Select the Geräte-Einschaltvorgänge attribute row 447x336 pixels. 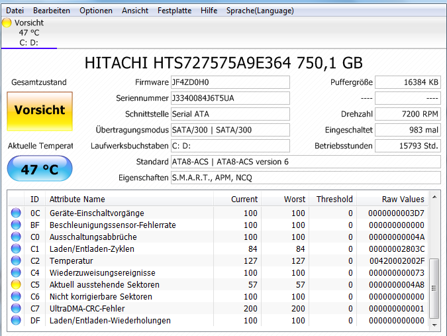pos(218,213)
